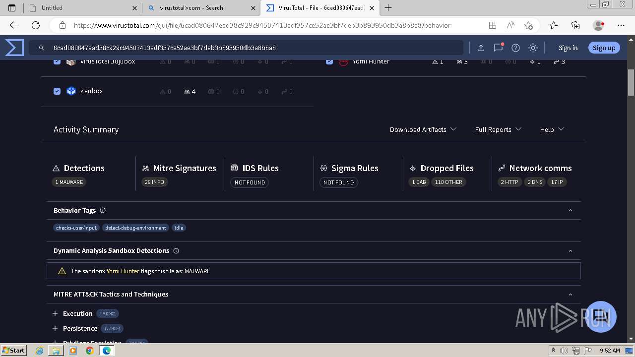This screenshot has width=635, height=357.
Task: Open the Network comms summary
Action: [x=535, y=168]
